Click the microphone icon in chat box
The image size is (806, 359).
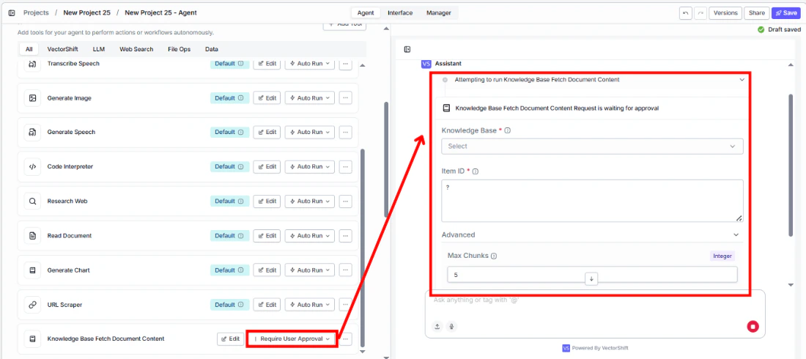(451, 326)
